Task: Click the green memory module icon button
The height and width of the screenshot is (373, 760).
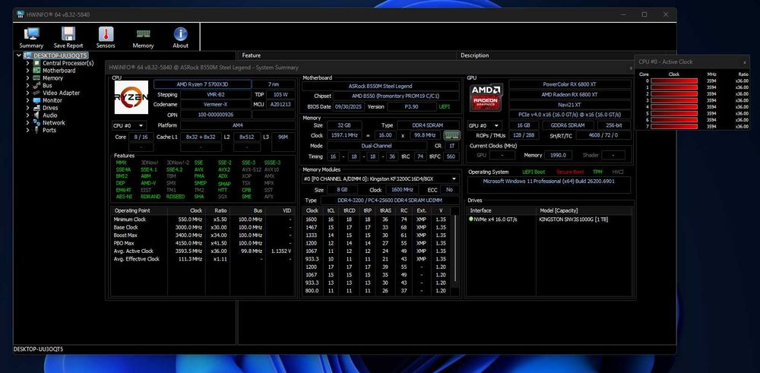Action: [x=451, y=135]
